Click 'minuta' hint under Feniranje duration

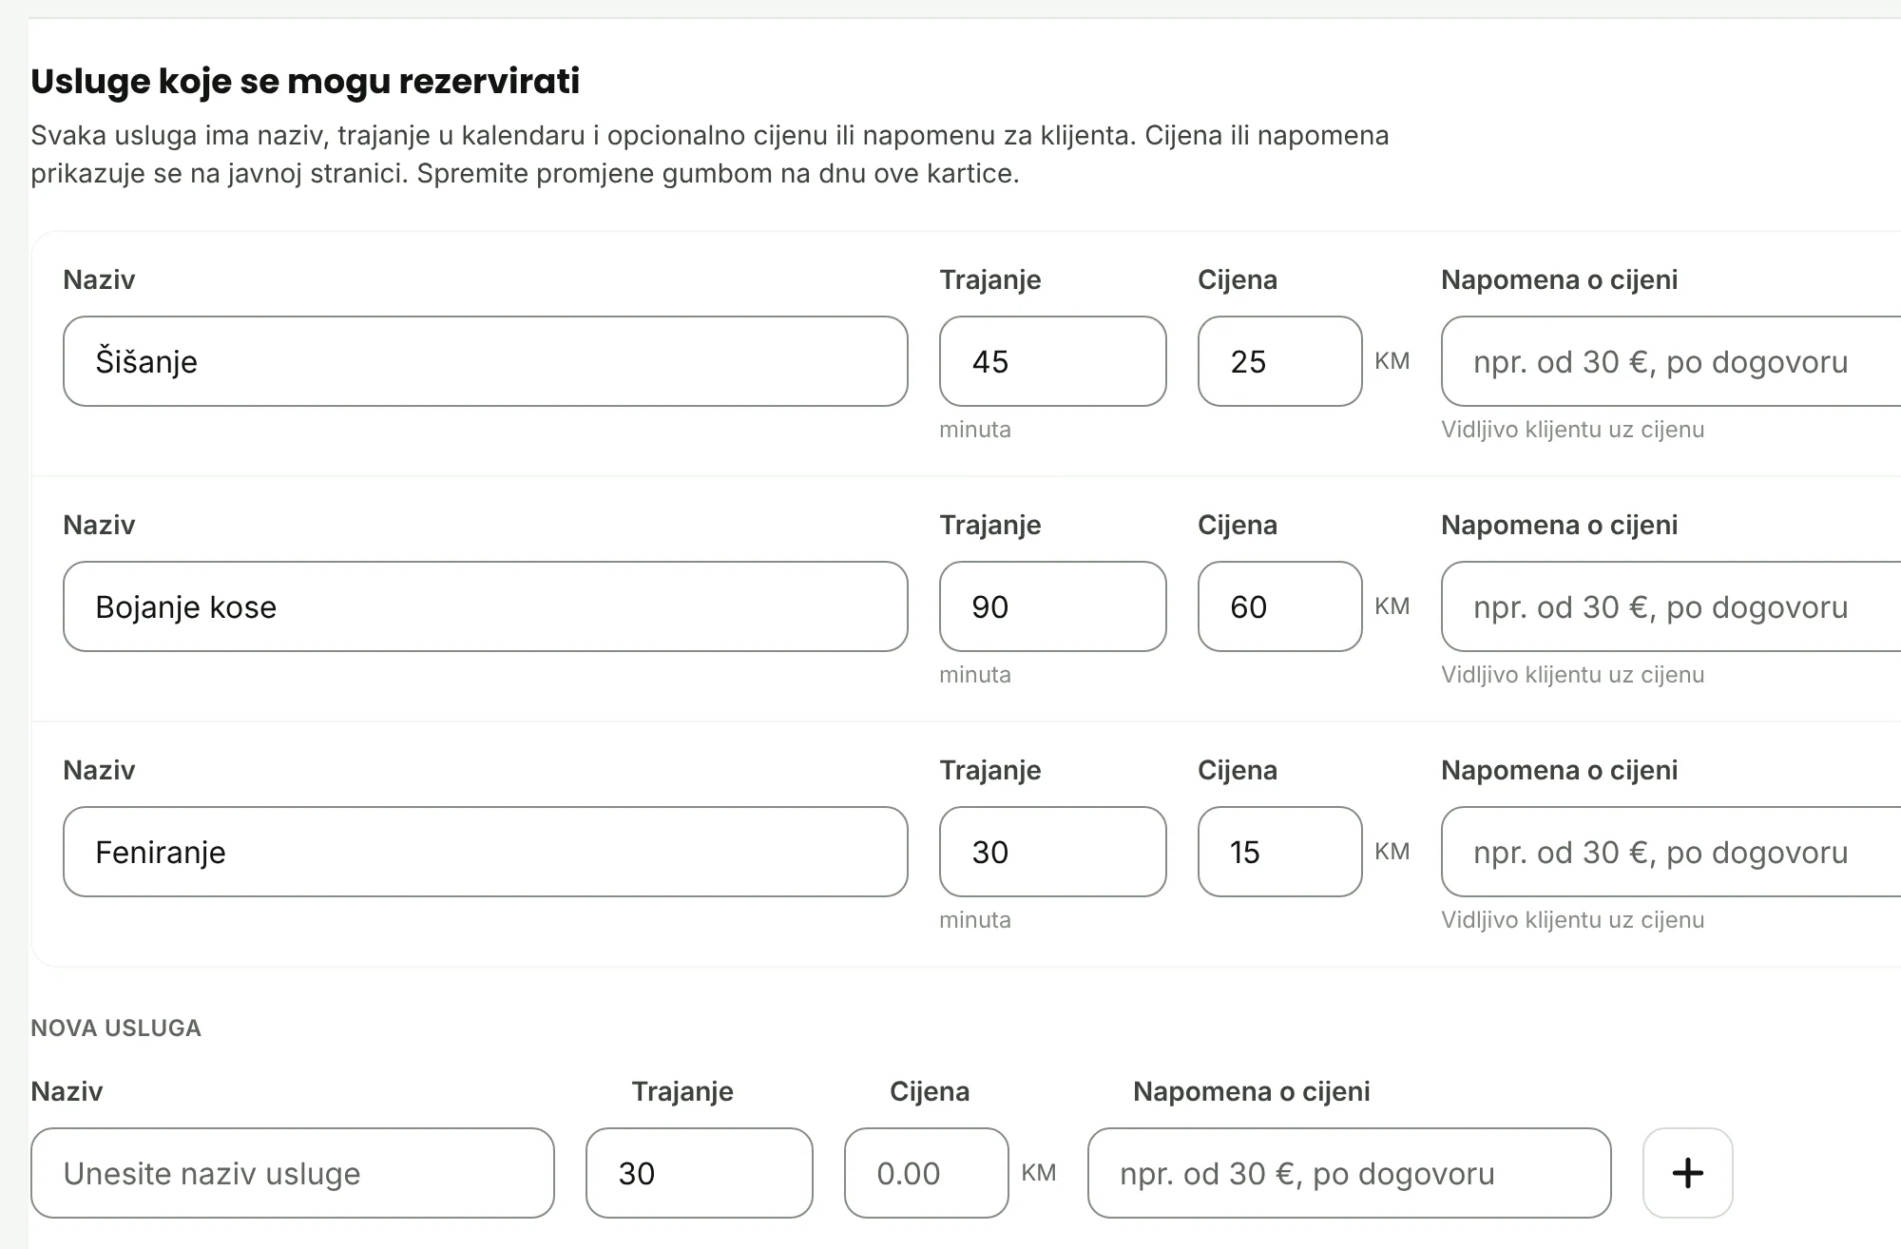pyautogui.click(x=975, y=920)
